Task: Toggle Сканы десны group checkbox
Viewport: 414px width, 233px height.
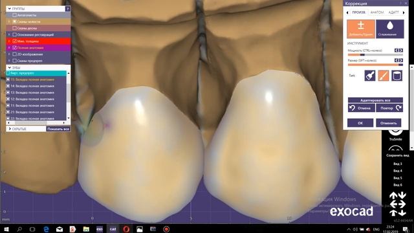Action: [14, 28]
